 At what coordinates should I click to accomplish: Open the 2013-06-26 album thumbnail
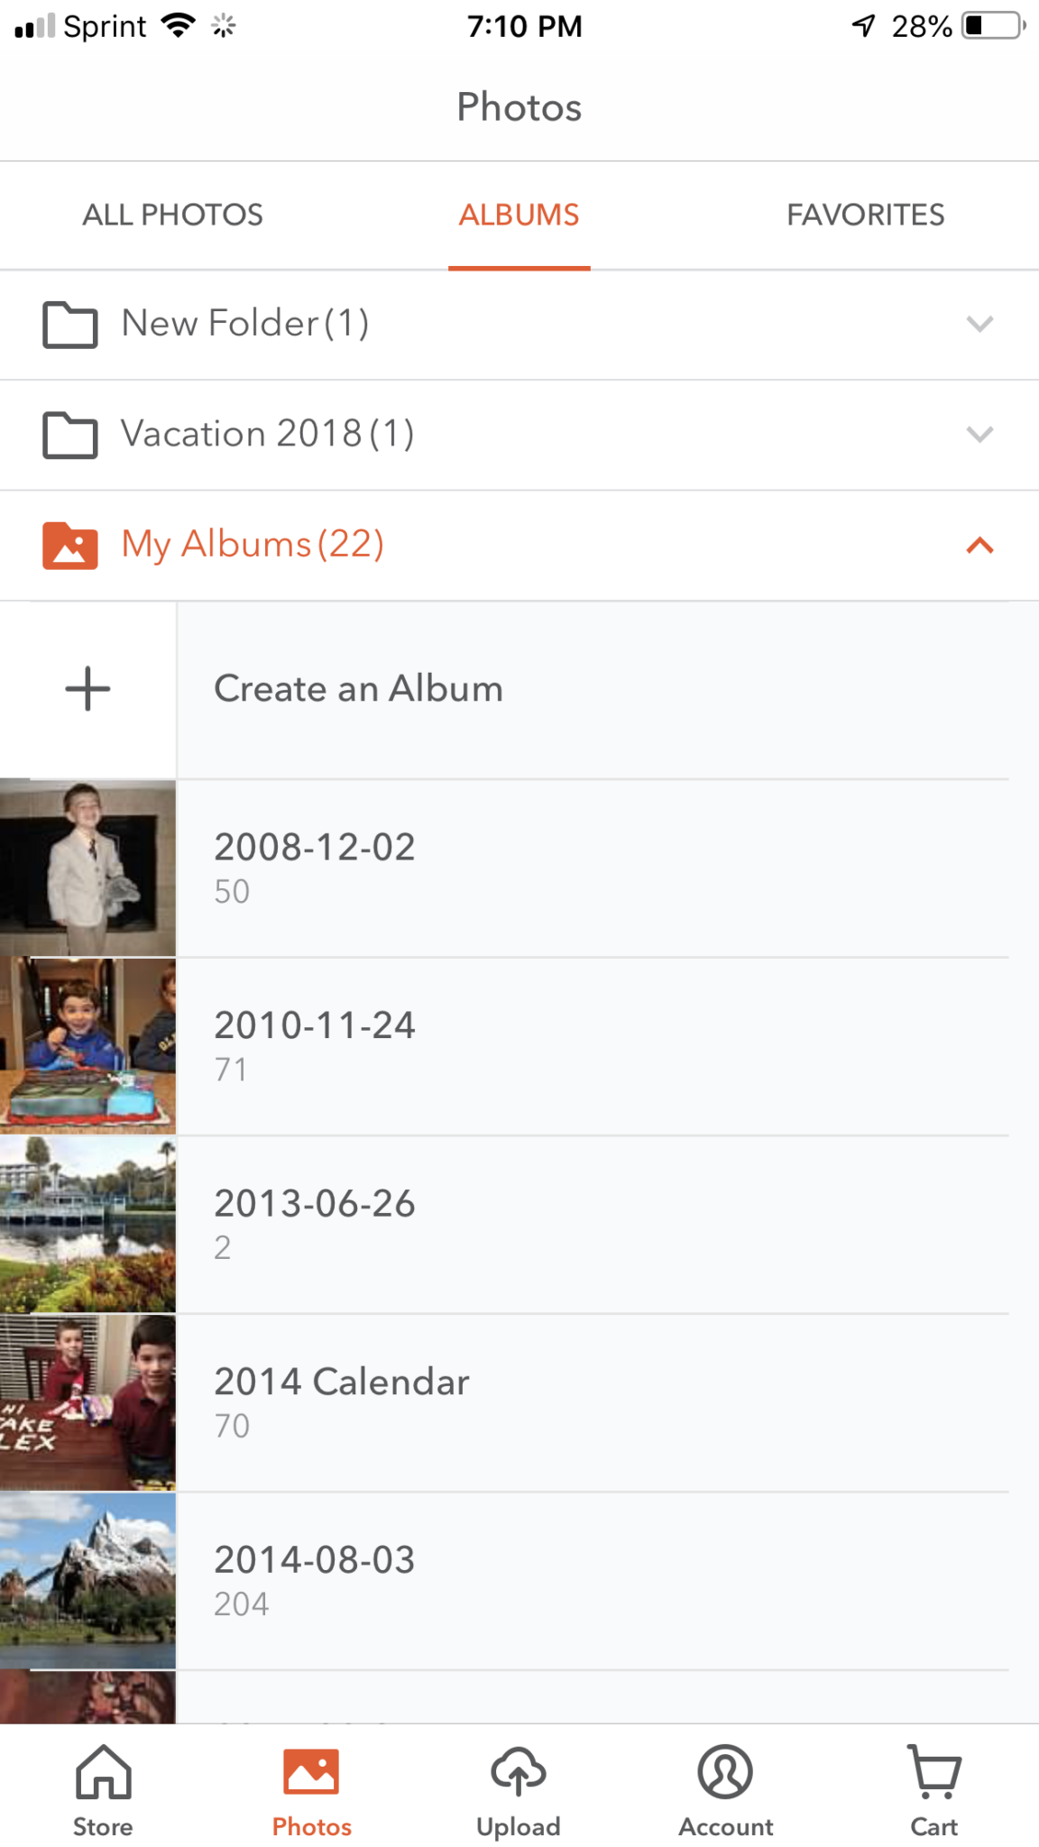click(87, 1224)
